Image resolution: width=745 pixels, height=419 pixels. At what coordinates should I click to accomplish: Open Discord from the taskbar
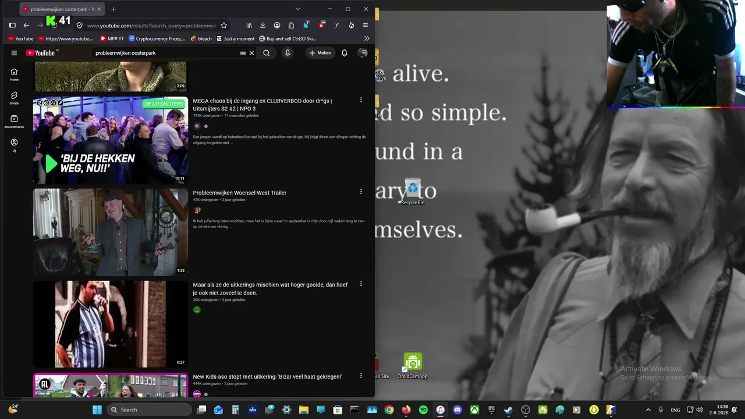pos(457,410)
